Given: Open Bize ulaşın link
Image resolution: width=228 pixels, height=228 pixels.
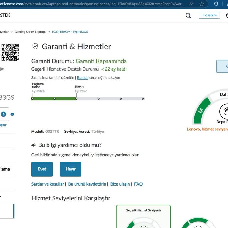Looking at the screenshot, I should pos(120,184).
